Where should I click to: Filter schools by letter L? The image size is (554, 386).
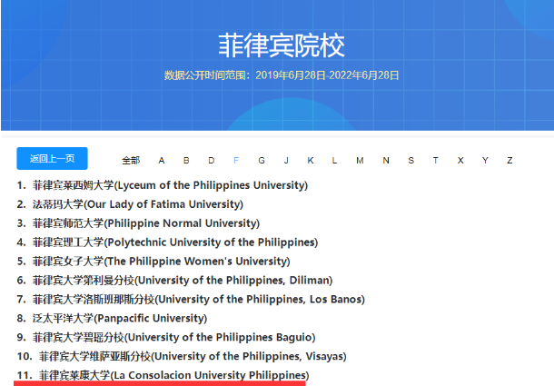pos(334,161)
